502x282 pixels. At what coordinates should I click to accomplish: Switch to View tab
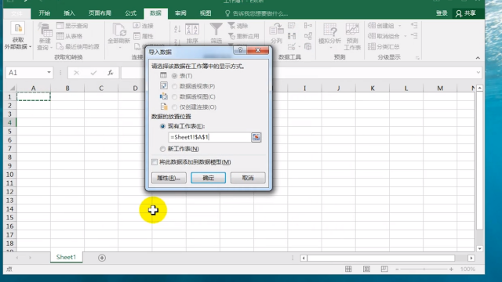[206, 13]
